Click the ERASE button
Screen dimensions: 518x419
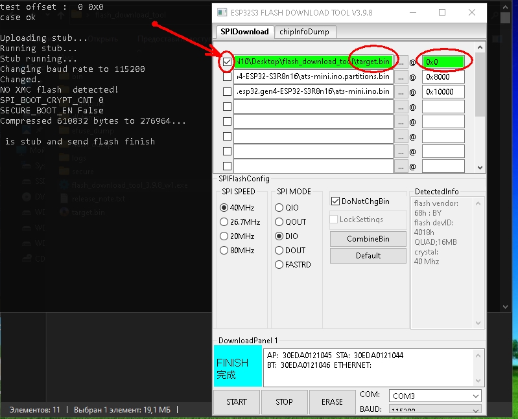[x=332, y=402]
